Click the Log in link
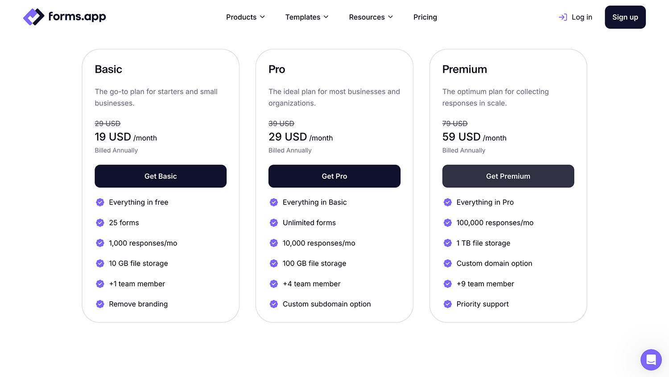This screenshot has height=377, width=669. (x=581, y=17)
